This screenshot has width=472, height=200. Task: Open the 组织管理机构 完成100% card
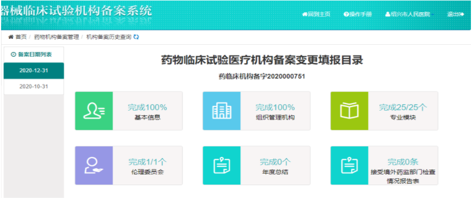pos(256,111)
